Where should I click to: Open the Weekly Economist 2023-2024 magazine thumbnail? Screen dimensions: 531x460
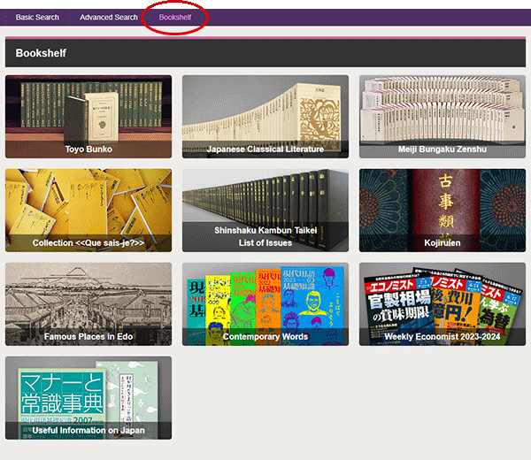pyautogui.click(x=442, y=296)
